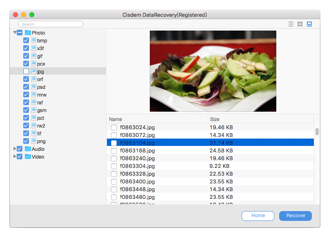
Task: Click the file list scrollbar thumb
Action: (x=317, y=132)
